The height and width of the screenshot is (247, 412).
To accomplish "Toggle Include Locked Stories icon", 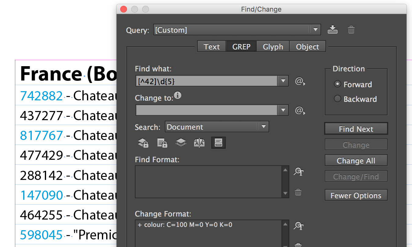I will pos(162,143).
